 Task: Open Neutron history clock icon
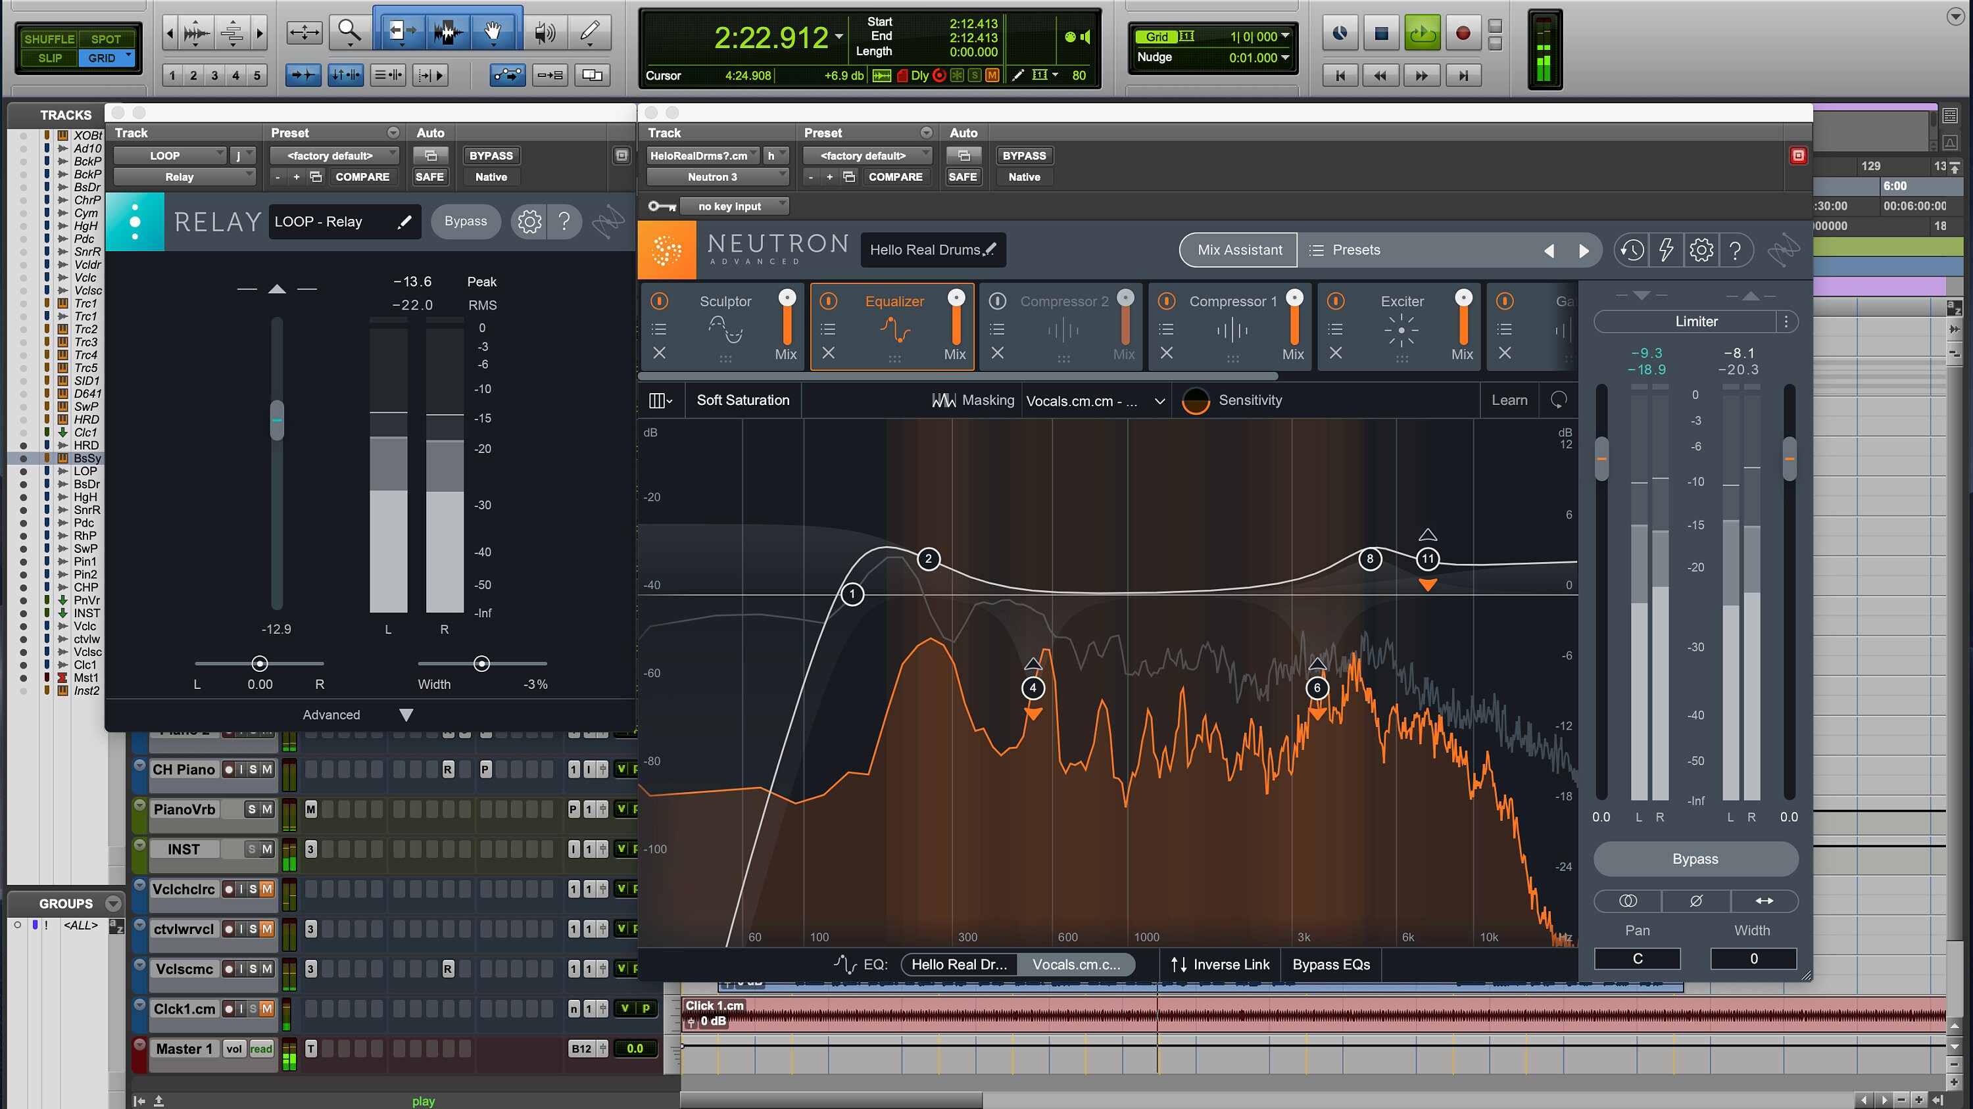1632,250
